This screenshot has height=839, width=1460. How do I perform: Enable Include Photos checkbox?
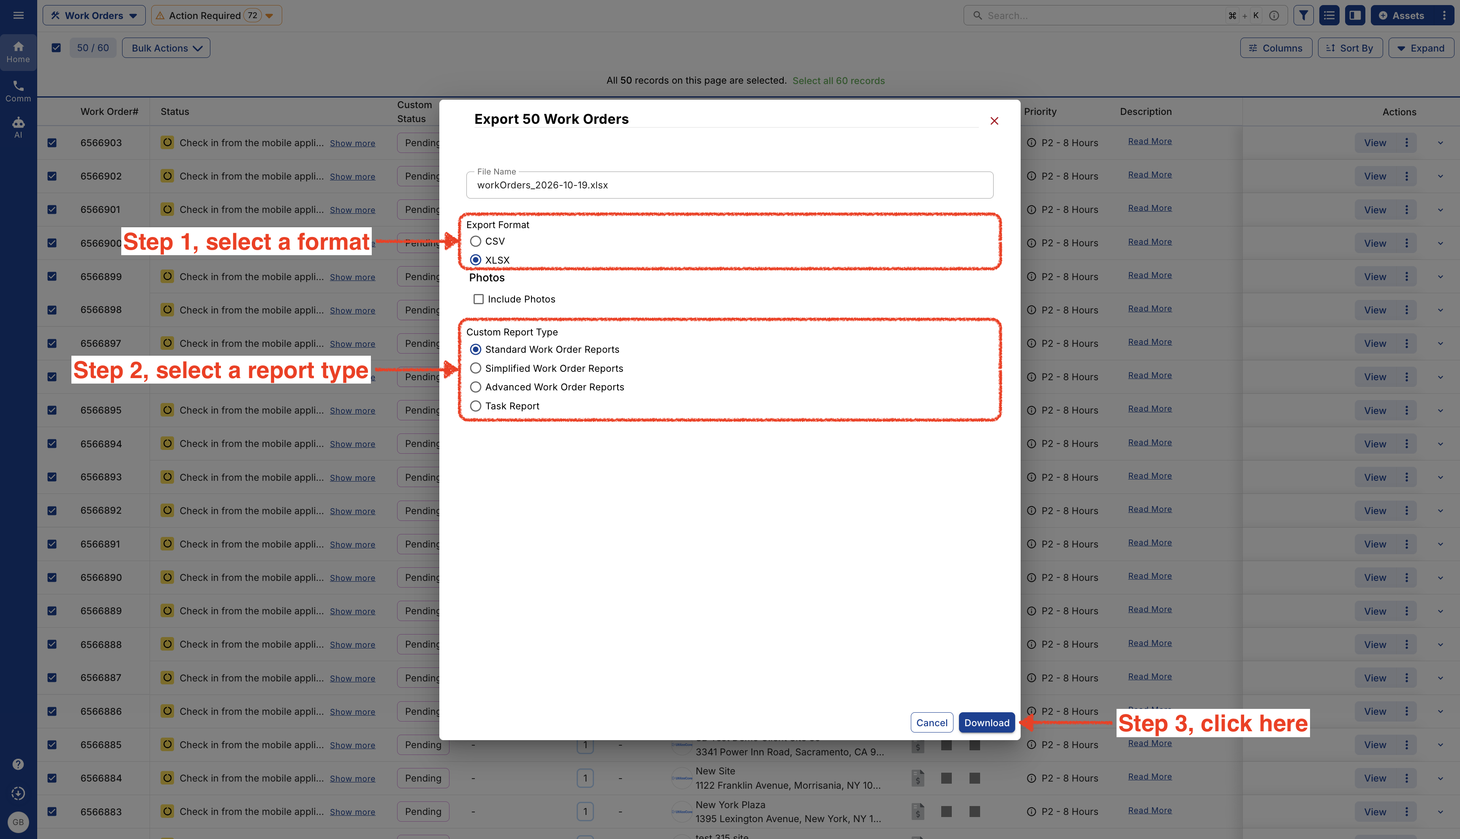click(478, 299)
